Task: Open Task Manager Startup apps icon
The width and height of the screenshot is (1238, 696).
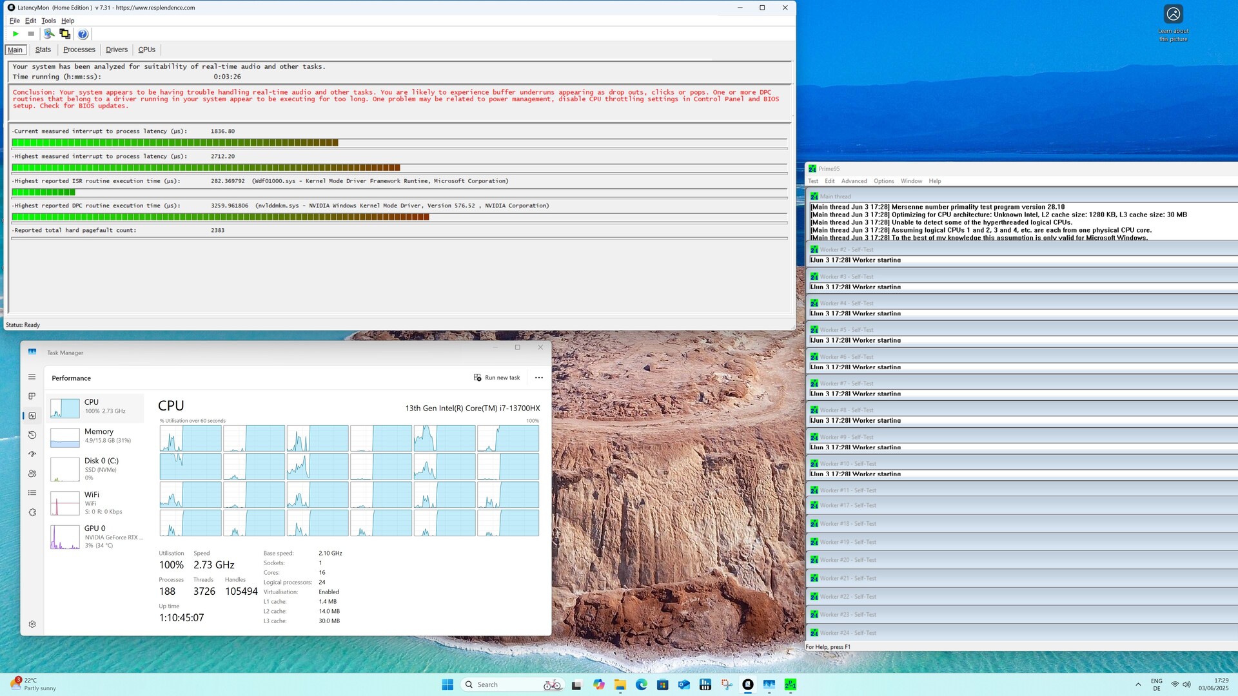Action: 32,454
